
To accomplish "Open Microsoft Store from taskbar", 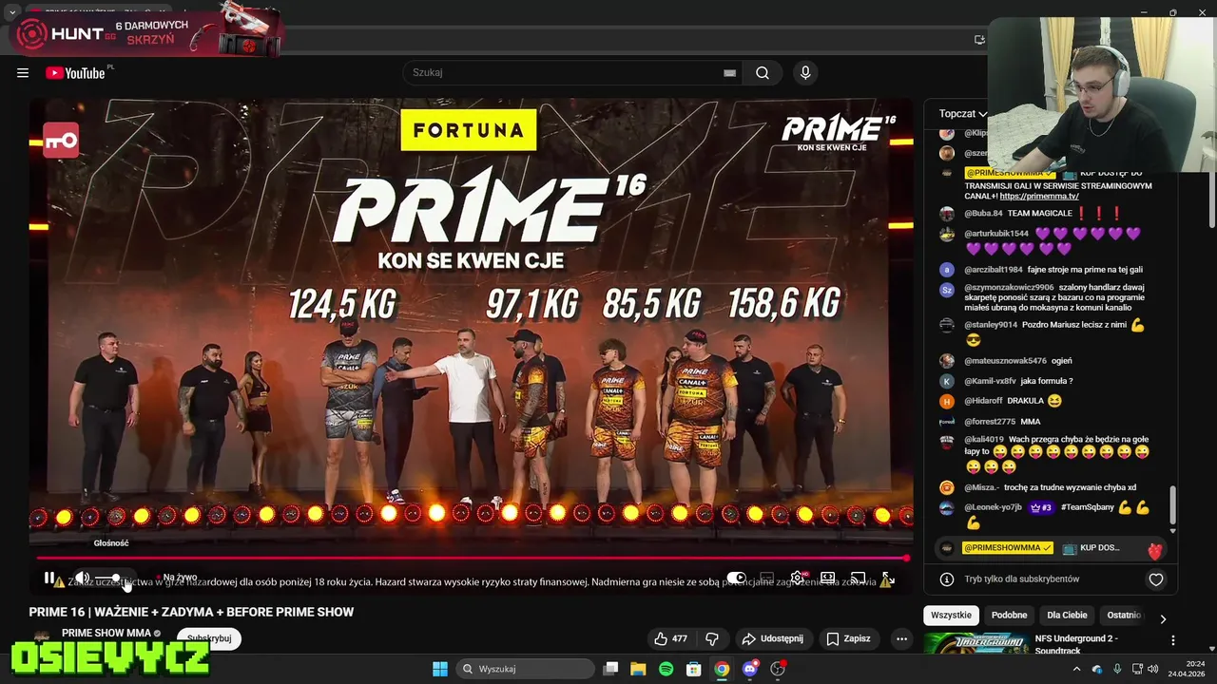I will click(694, 670).
